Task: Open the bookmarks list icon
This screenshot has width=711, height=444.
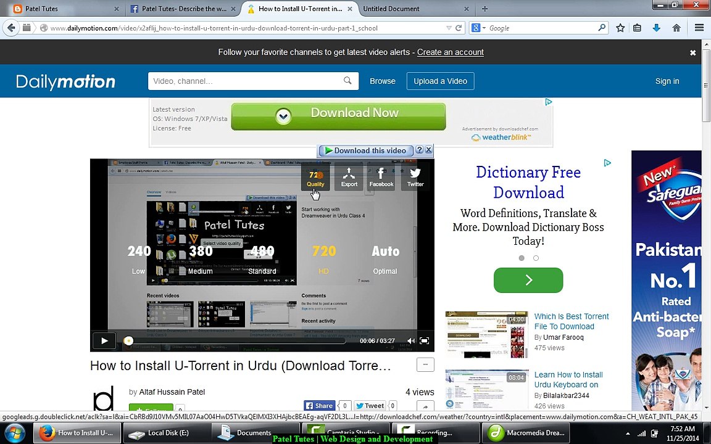Action: click(637, 28)
